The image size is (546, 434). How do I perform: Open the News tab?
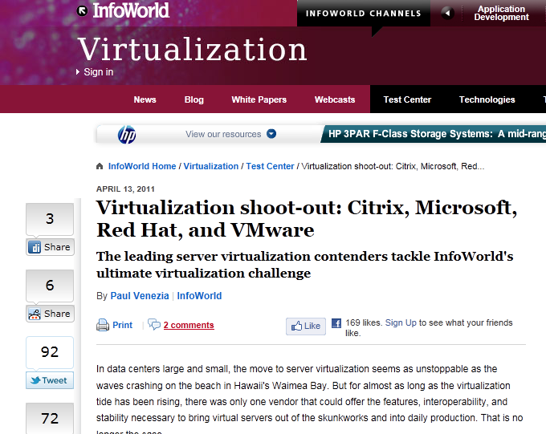pos(145,99)
